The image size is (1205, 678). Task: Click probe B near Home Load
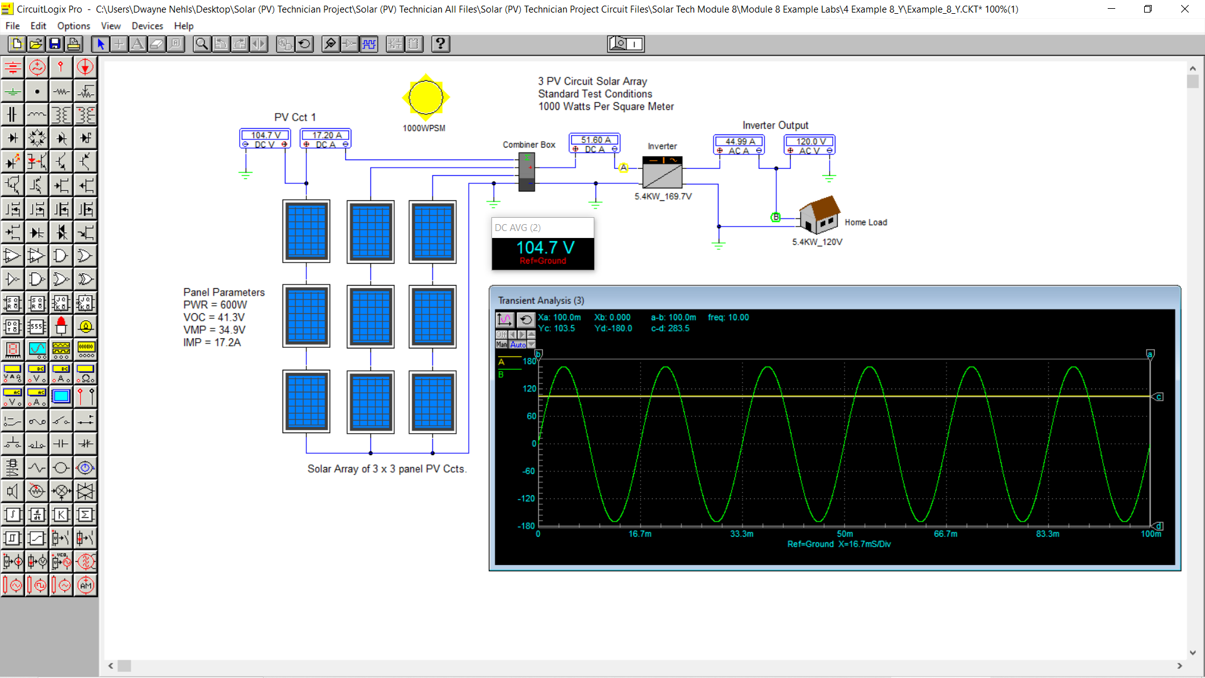(776, 217)
